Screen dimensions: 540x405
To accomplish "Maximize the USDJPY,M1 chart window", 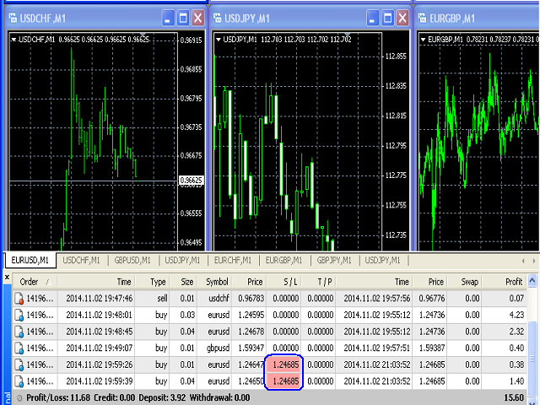I will point(388,17).
